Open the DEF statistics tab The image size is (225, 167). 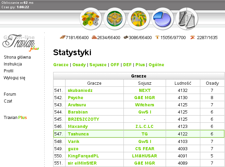click(x=128, y=65)
